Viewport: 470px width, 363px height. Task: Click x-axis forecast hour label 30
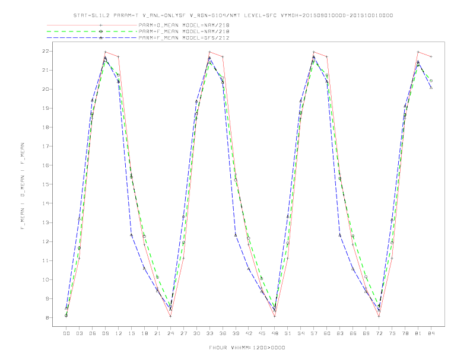click(196, 333)
